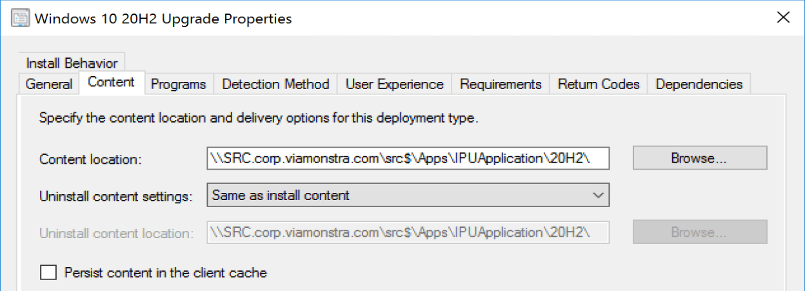Close the Upgrade Properties dialog

point(783,17)
